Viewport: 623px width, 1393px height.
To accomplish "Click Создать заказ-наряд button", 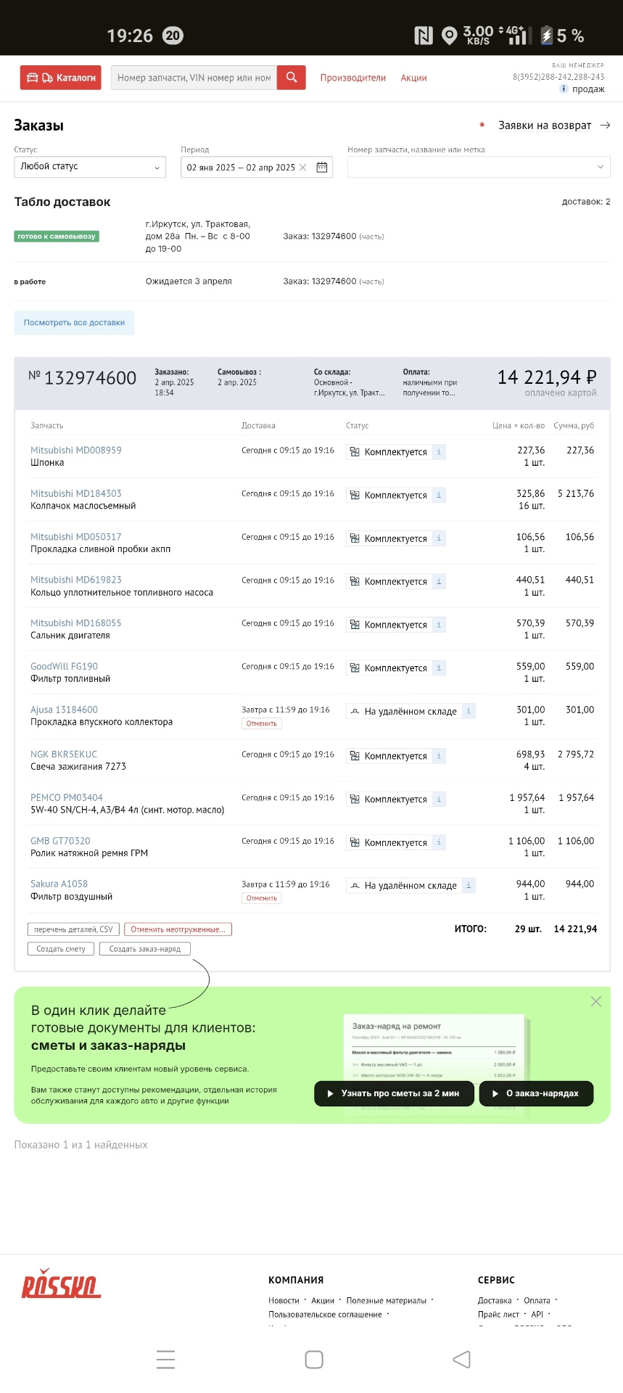I will pos(144,949).
